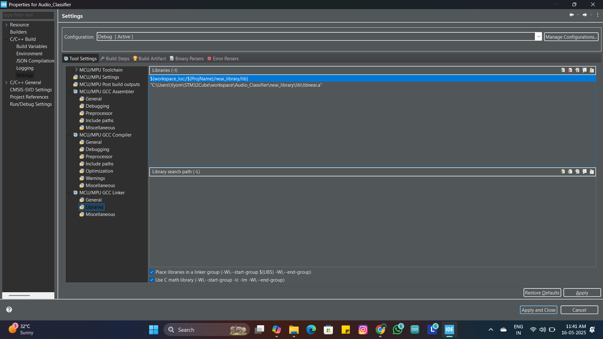
Task: Move the selected library down
Action: [x=592, y=70]
